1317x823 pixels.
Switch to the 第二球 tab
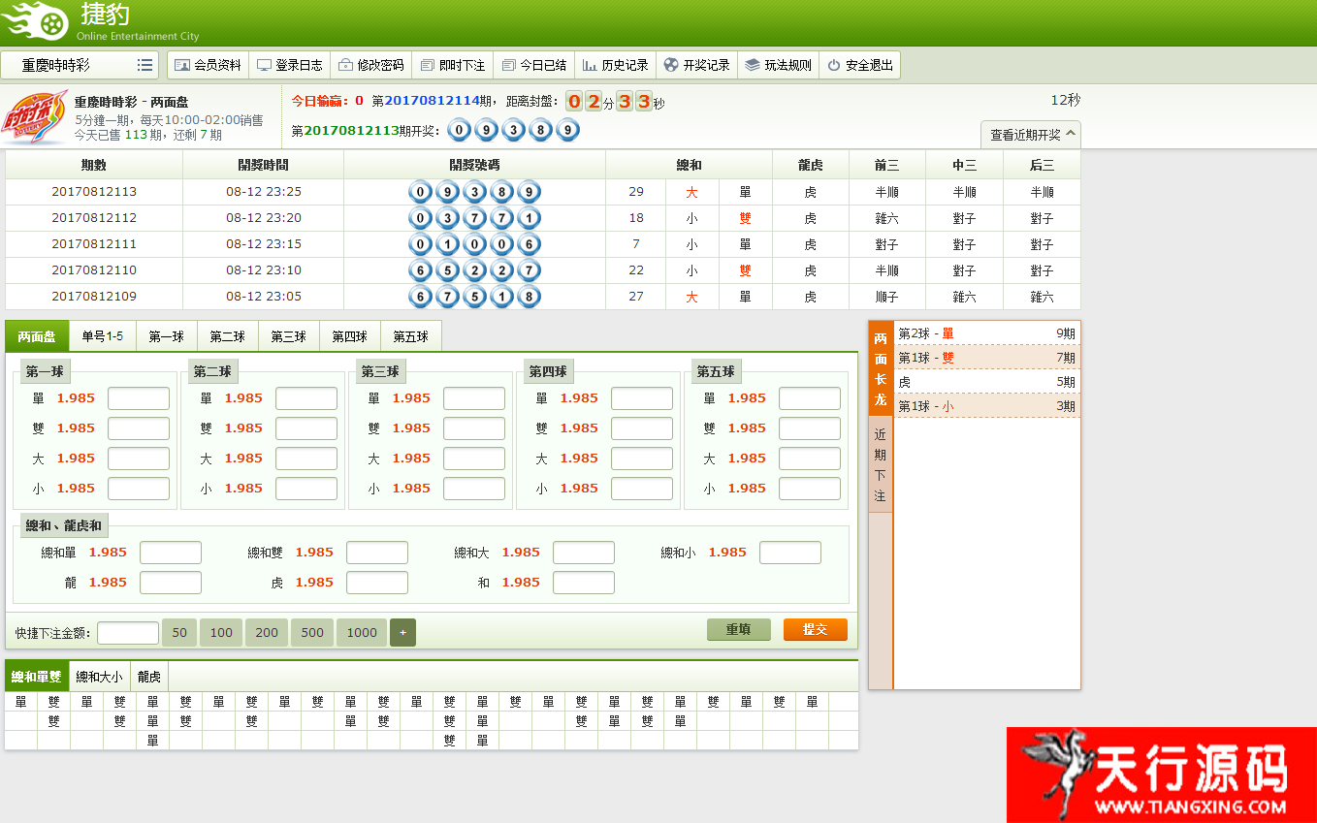(228, 336)
